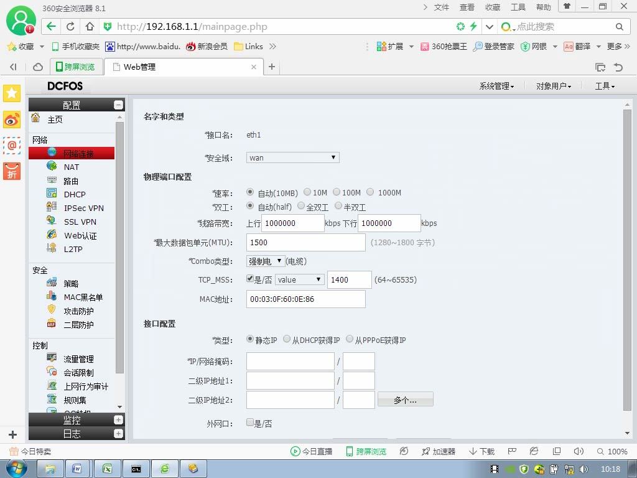The image size is (637, 478).
Task: Open the 路由 routing icon
Action: click(52, 180)
